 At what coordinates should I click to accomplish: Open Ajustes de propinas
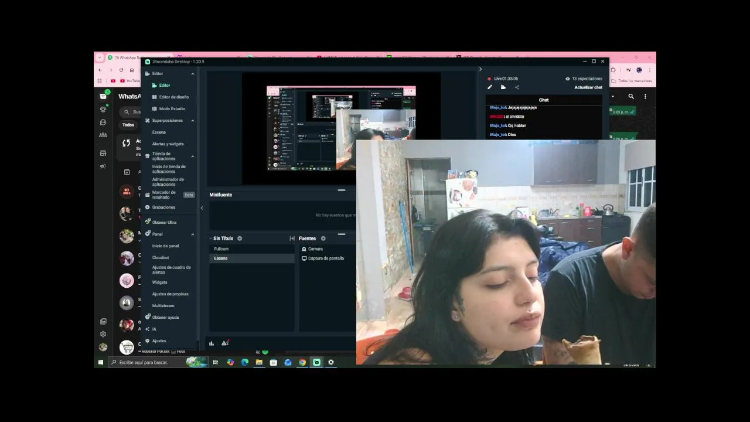click(x=170, y=294)
